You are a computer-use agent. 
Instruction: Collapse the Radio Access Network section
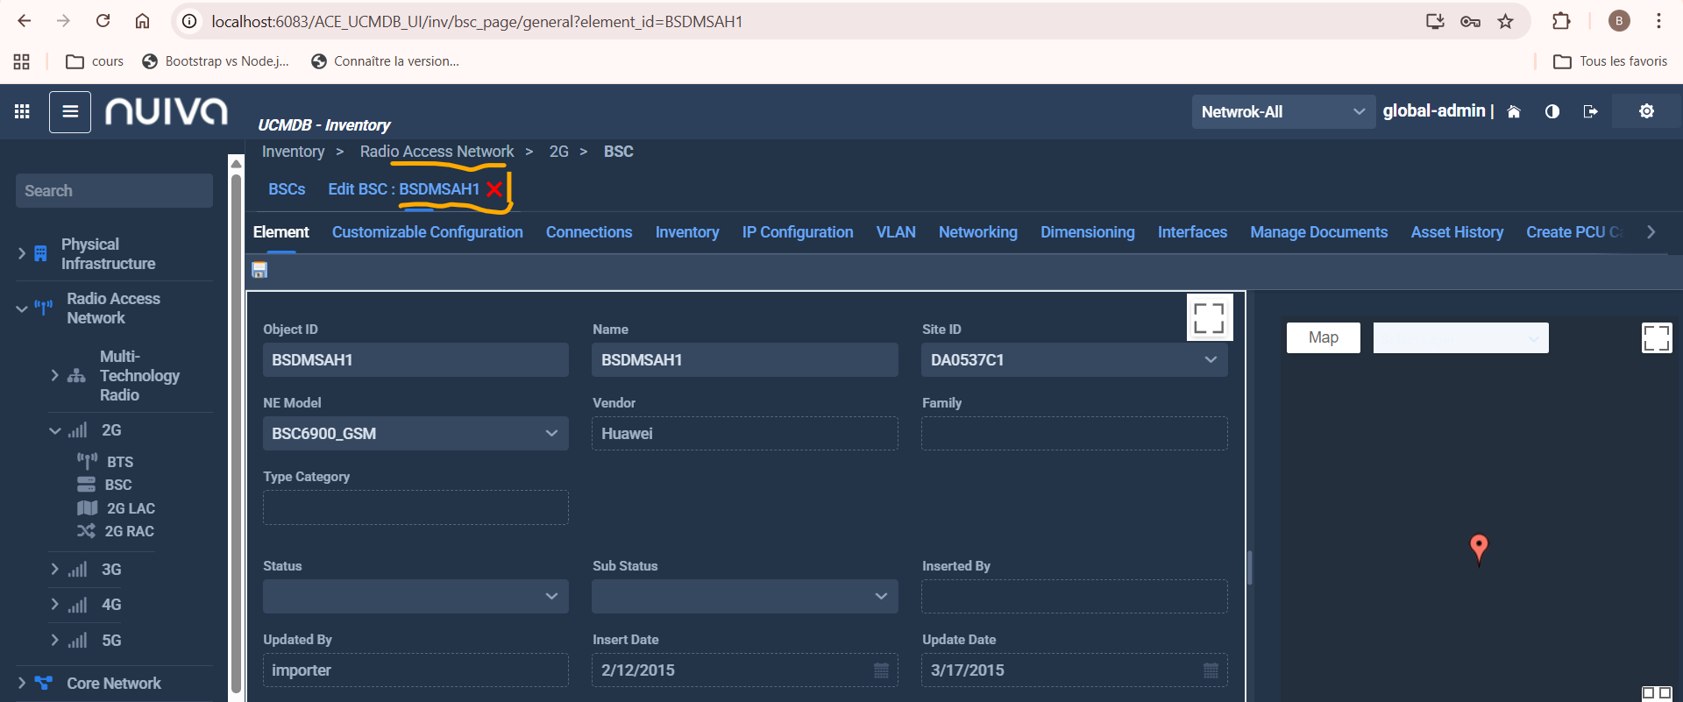click(22, 308)
